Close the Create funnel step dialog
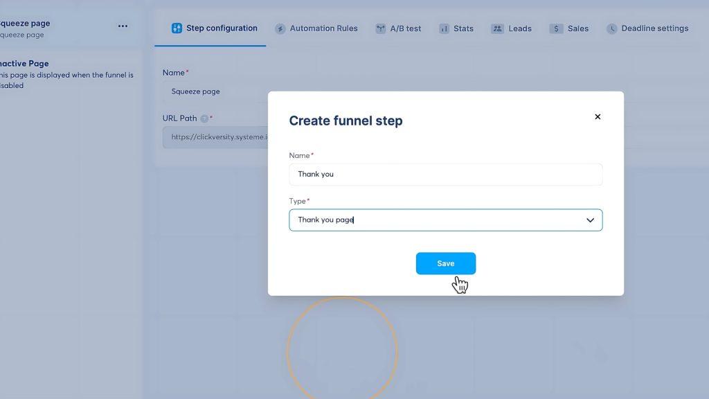 pyautogui.click(x=598, y=116)
